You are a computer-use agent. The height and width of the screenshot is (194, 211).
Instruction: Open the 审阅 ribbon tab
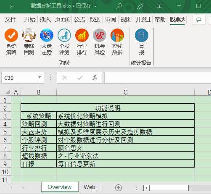111,19
